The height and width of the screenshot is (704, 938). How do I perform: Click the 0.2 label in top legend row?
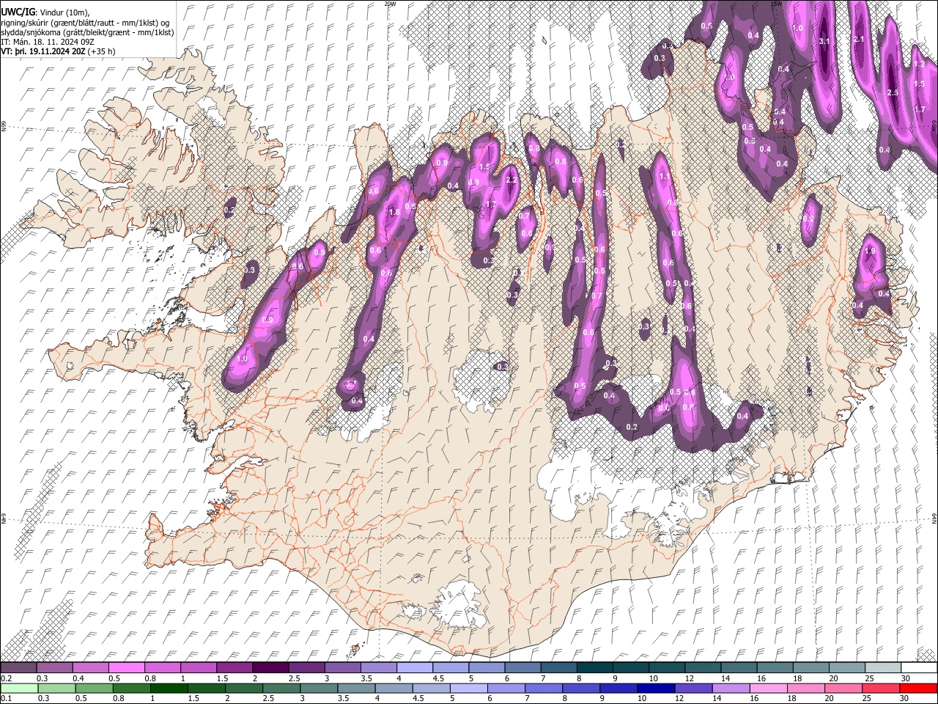6,678
